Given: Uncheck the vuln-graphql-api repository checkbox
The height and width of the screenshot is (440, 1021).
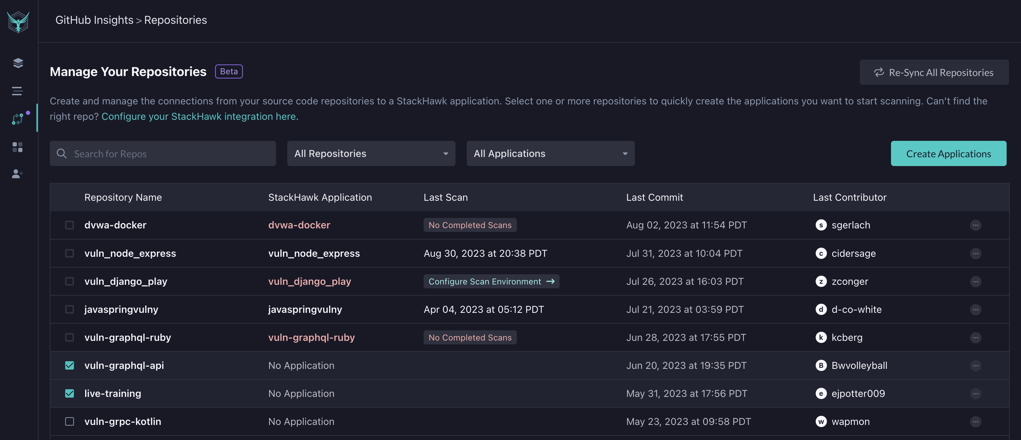Looking at the screenshot, I should [69, 365].
